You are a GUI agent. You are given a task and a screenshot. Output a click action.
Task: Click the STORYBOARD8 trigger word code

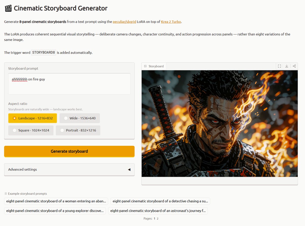[x=43, y=53]
